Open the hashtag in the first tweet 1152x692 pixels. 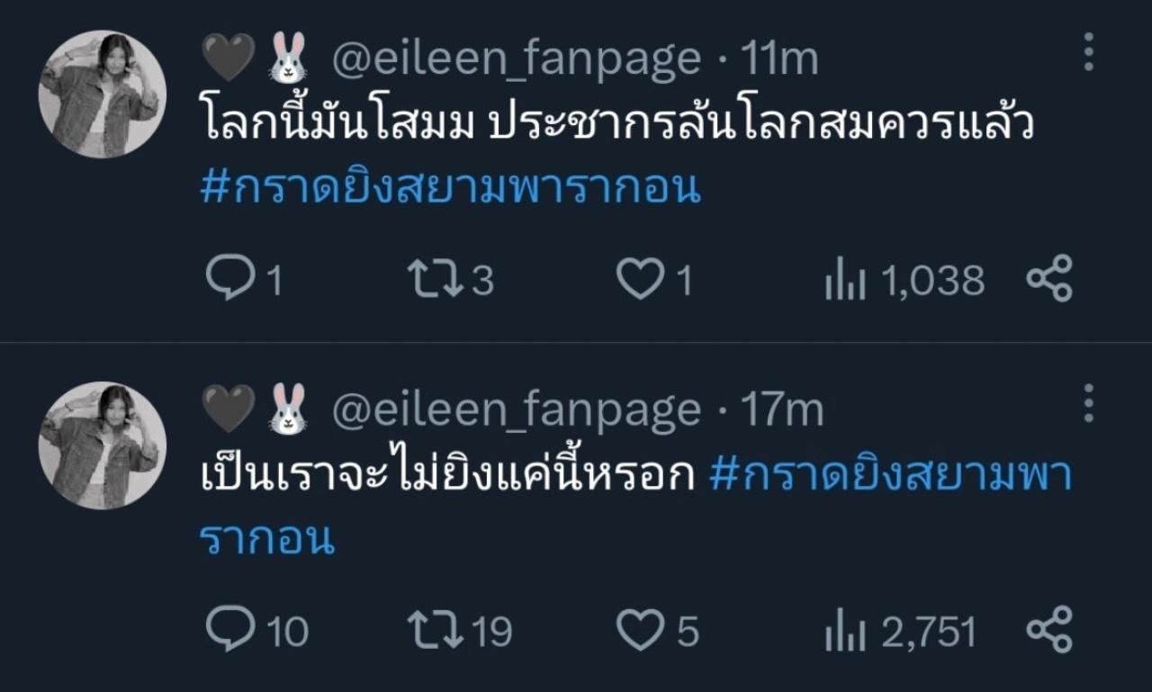click(x=451, y=188)
